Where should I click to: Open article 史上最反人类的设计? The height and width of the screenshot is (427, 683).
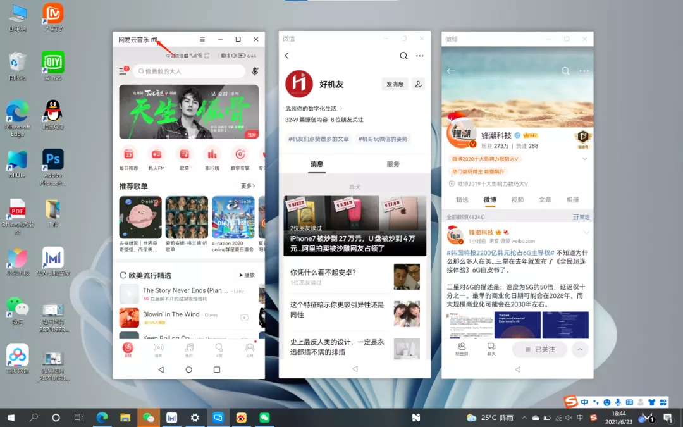pos(355,347)
